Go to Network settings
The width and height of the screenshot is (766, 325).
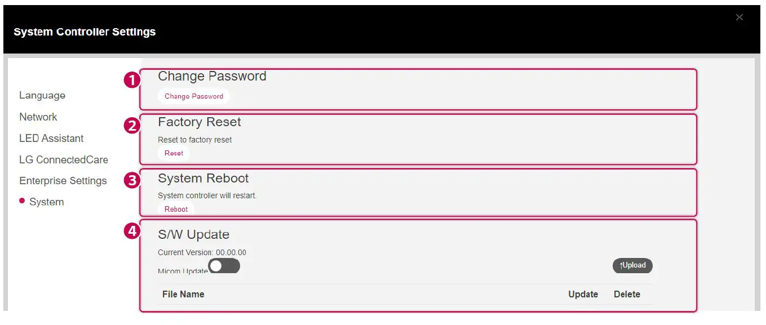38,117
